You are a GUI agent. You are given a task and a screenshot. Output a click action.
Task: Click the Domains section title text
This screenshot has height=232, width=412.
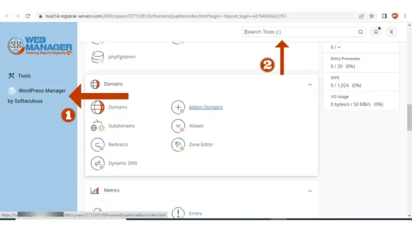113,84
